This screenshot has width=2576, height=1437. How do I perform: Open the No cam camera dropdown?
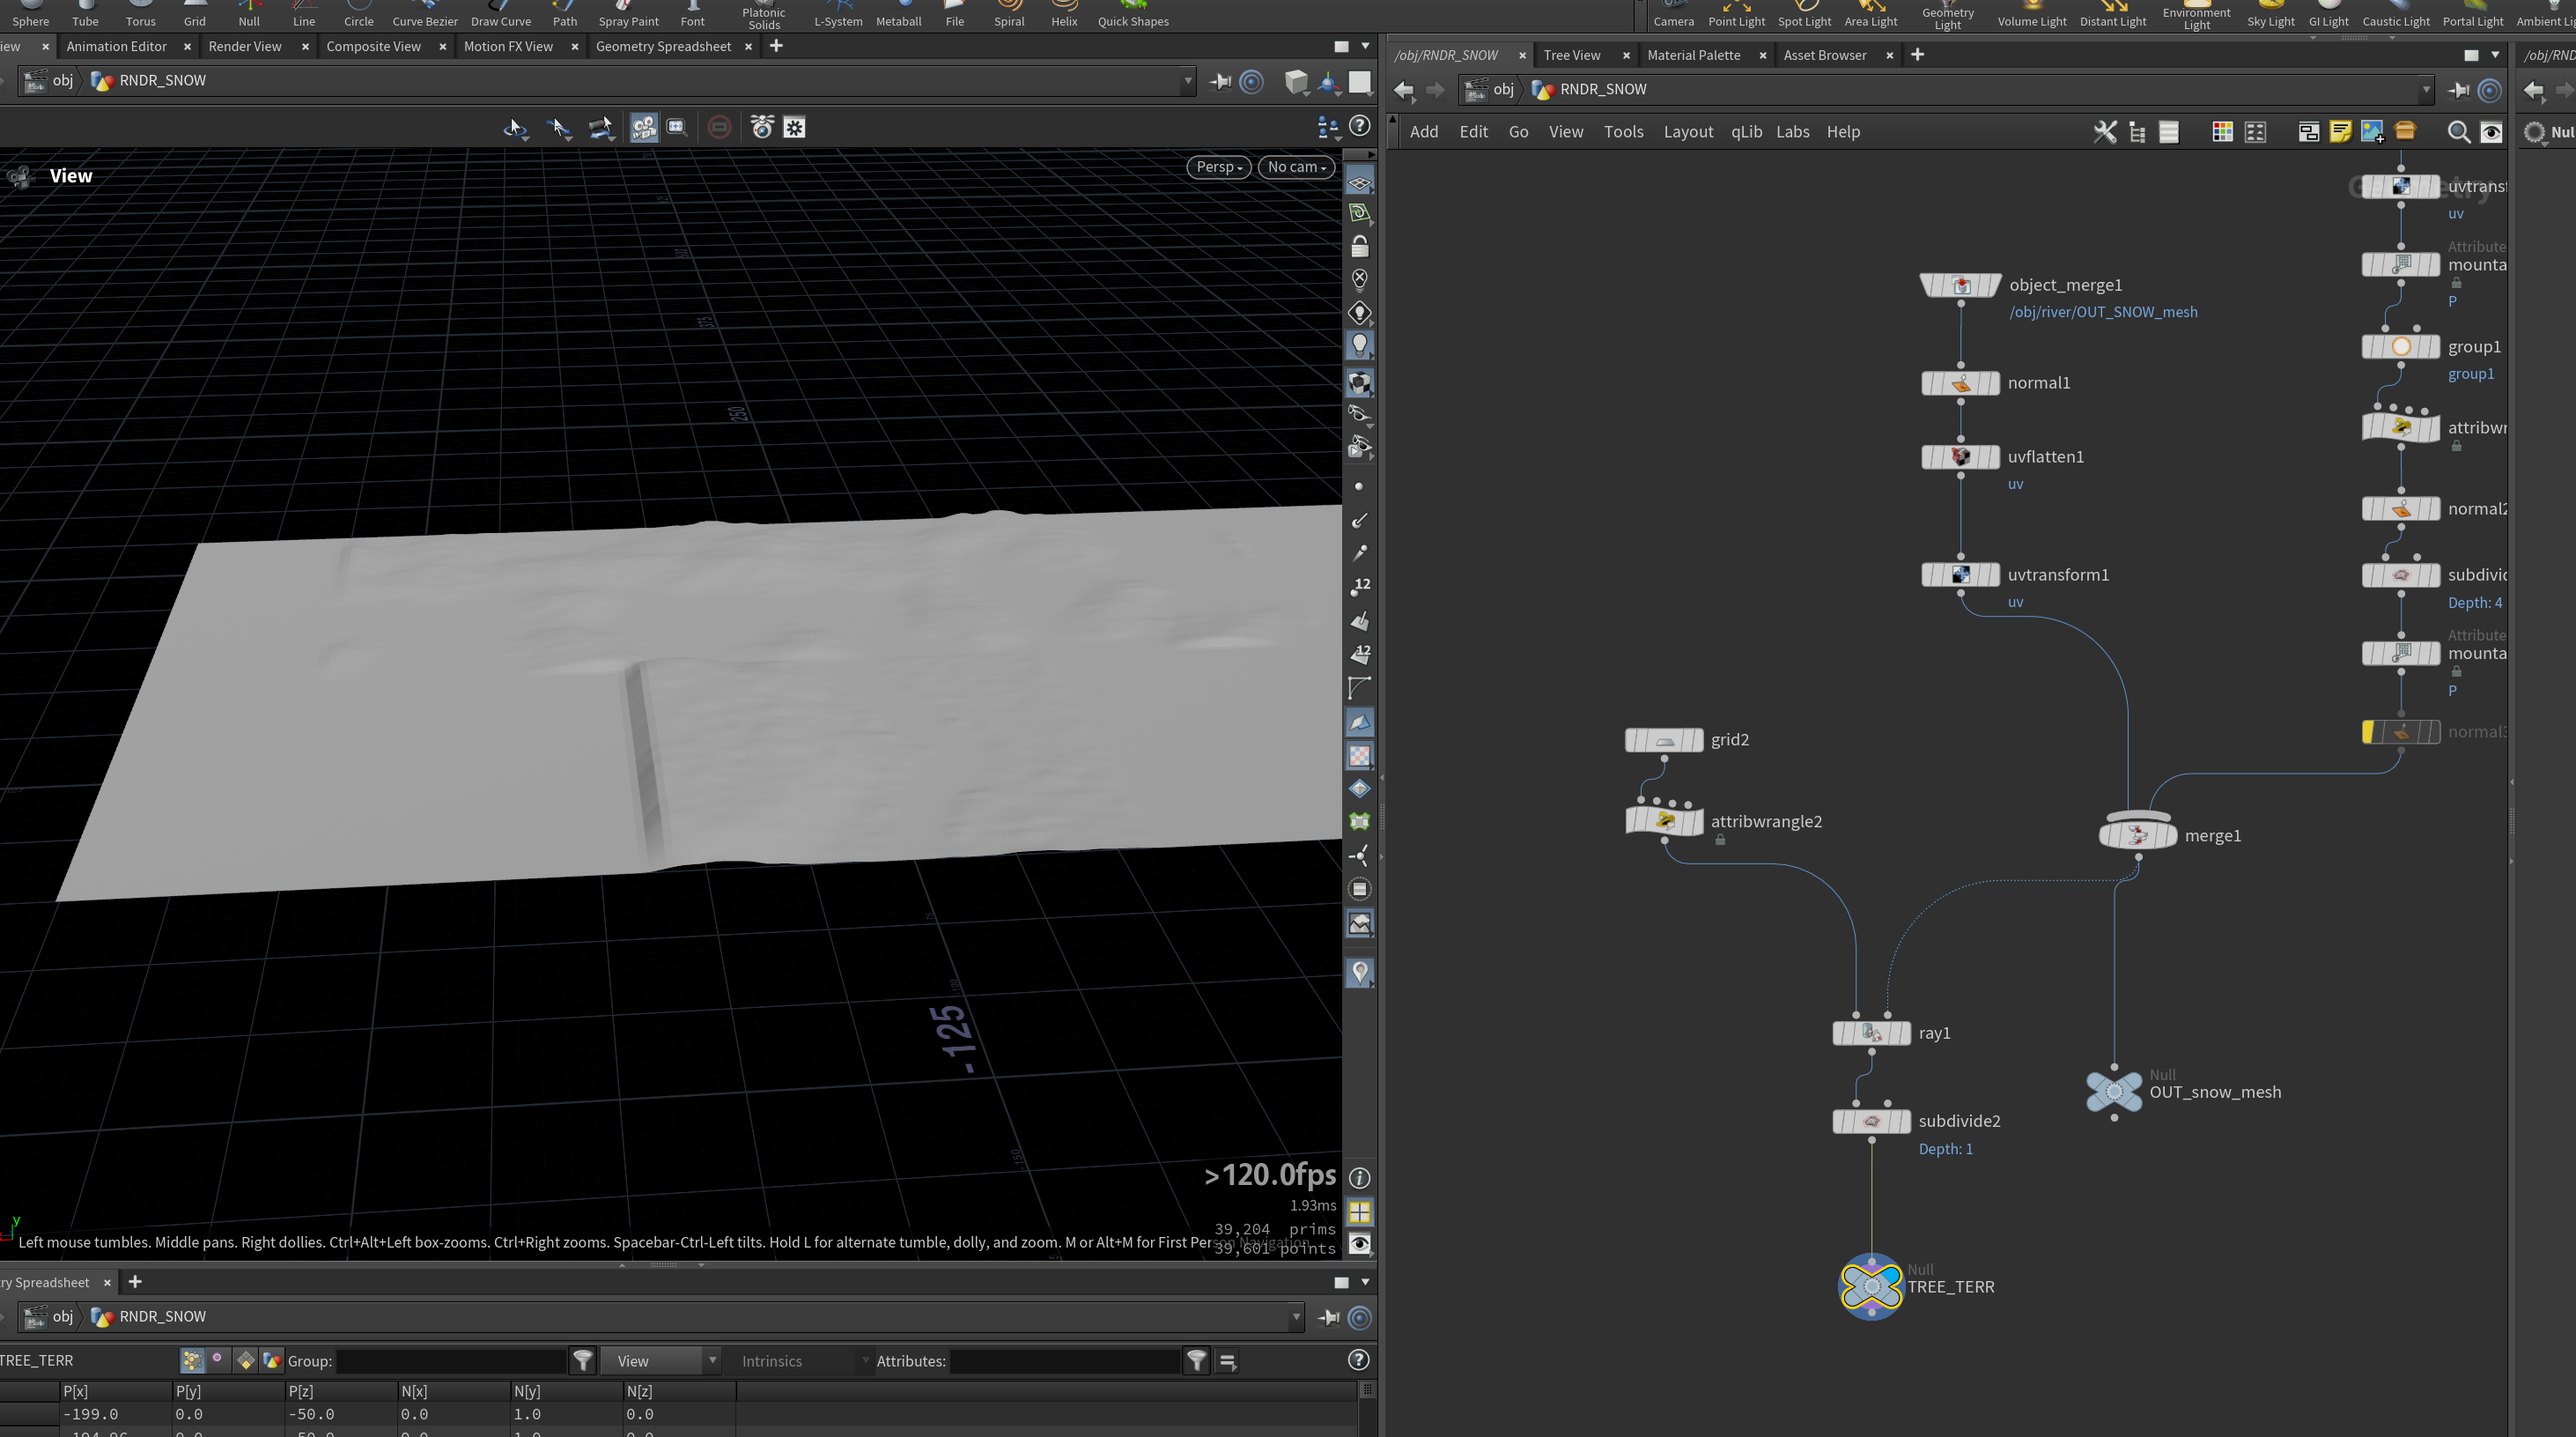point(1296,167)
